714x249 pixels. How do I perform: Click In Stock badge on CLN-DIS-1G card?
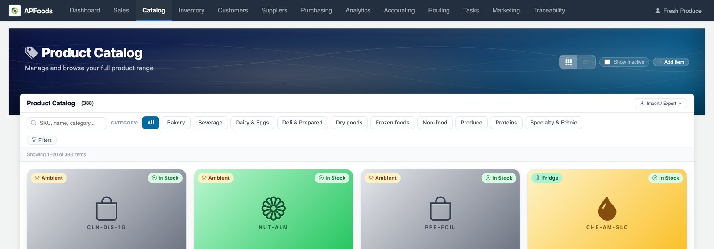pyautogui.click(x=165, y=178)
